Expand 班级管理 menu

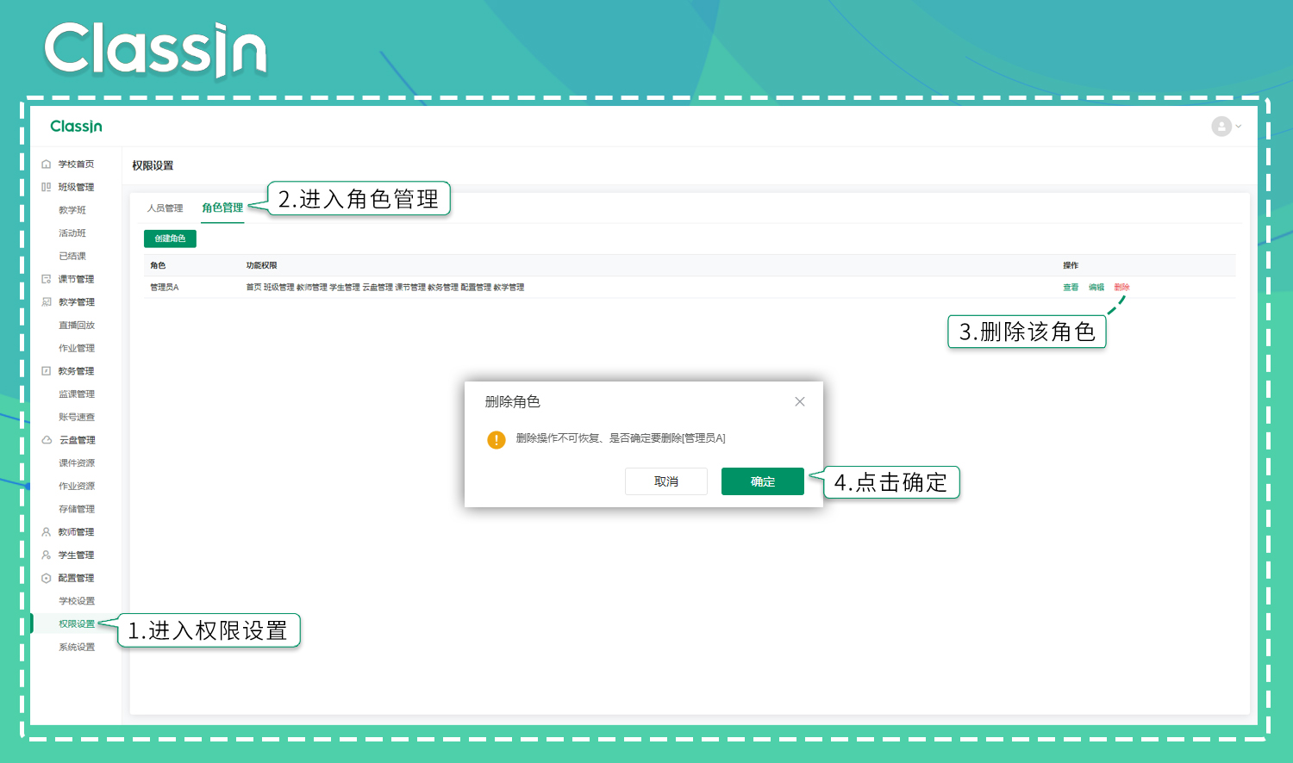click(x=76, y=187)
